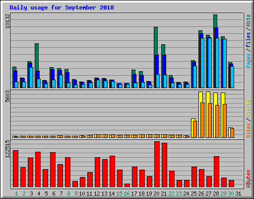254x199 pixels.
Task: Select day label 20 on x-axis
Action: (x=156, y=194)
